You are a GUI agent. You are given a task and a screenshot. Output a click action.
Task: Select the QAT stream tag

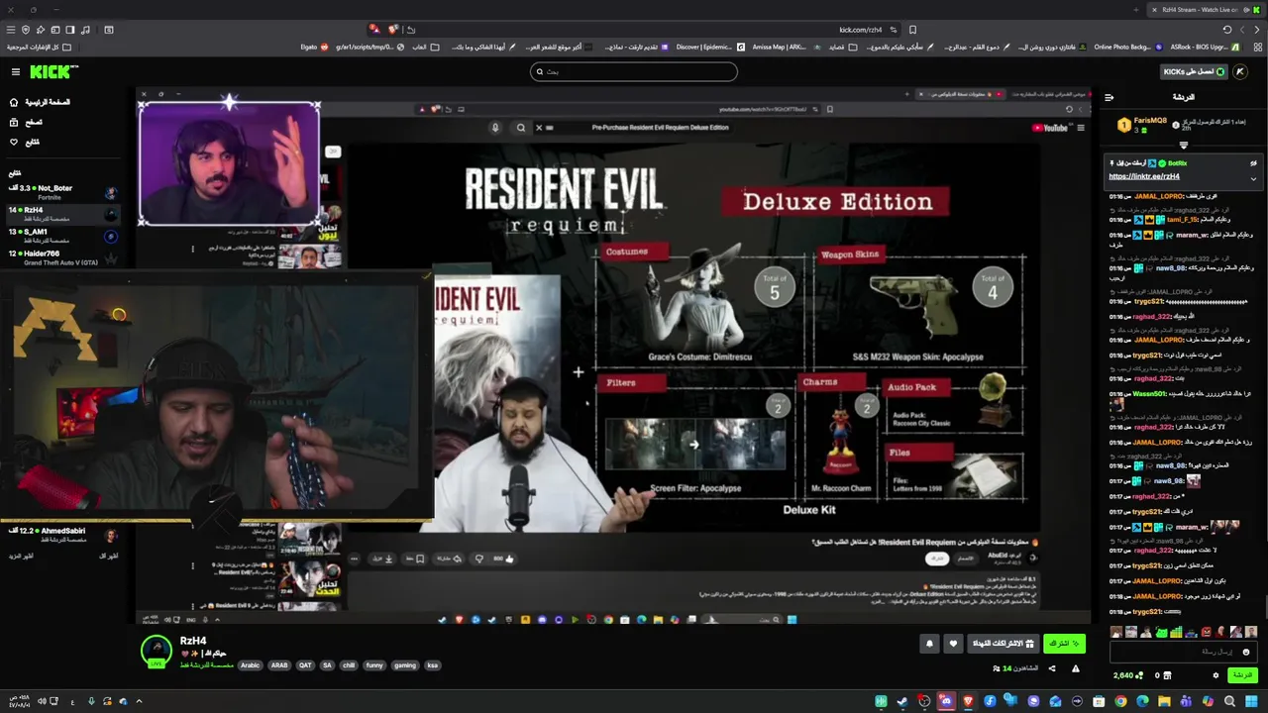point(305,665)
